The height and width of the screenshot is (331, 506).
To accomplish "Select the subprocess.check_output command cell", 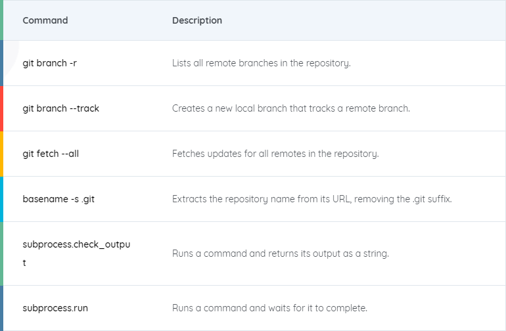I will [x=76, y=254].
